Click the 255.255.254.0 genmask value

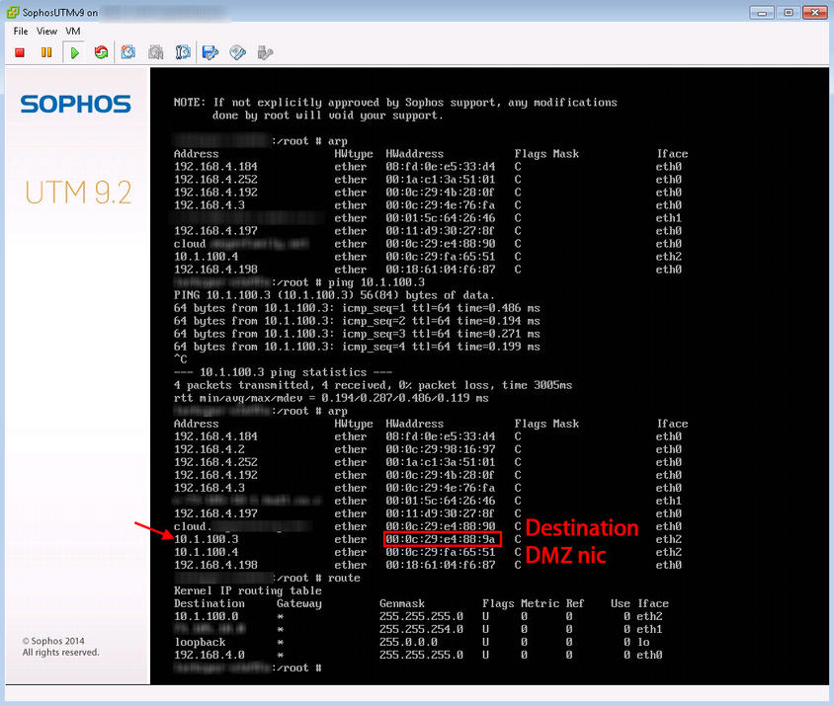tap(421, 629)
